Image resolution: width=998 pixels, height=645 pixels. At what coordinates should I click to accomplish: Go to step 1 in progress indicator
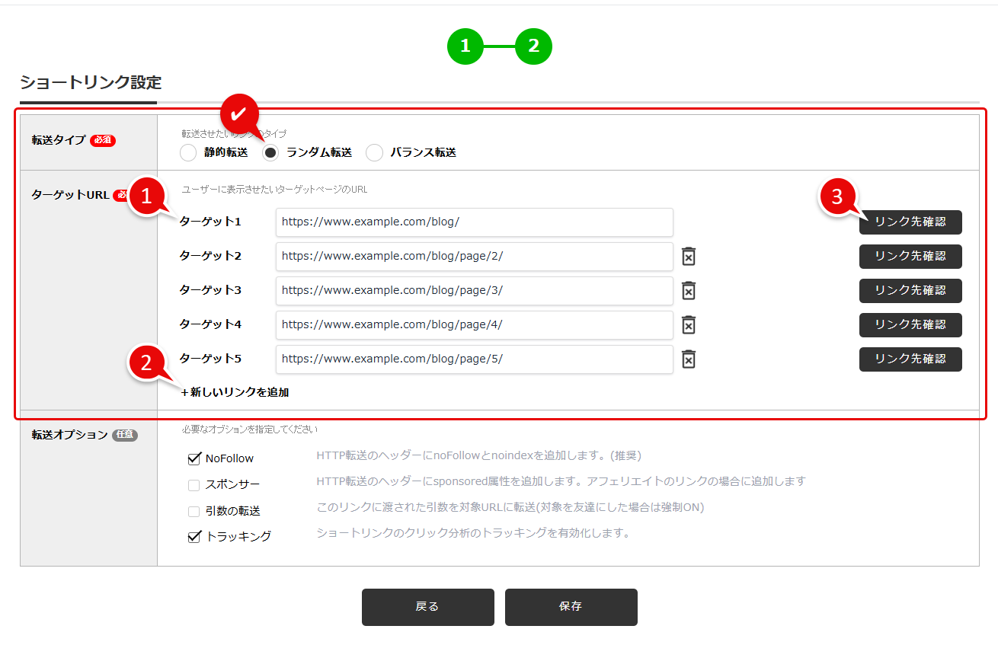pos(465,46)
